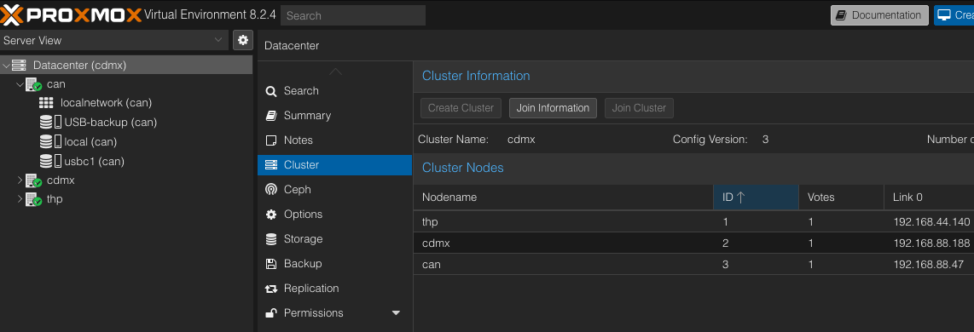Open the Notes menu item
Image resolution: width=974 pixels, height=332 pixels.
coord(335,140)
